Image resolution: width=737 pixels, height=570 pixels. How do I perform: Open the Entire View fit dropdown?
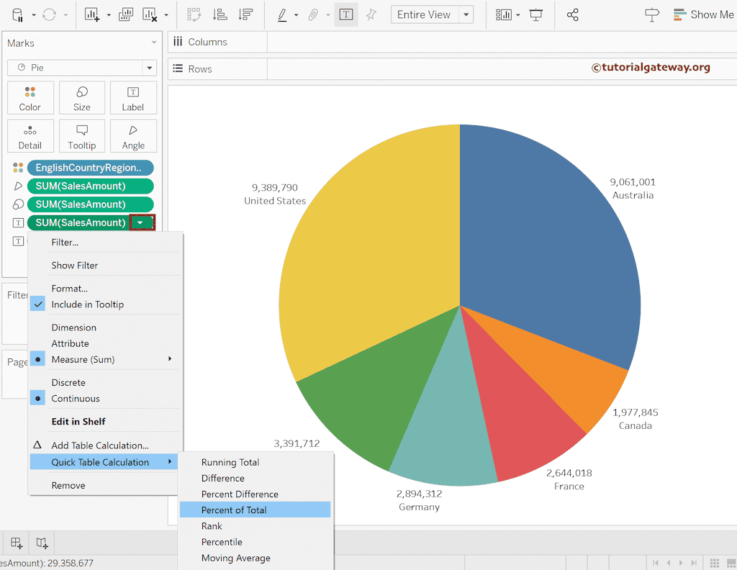click(465, 14)
